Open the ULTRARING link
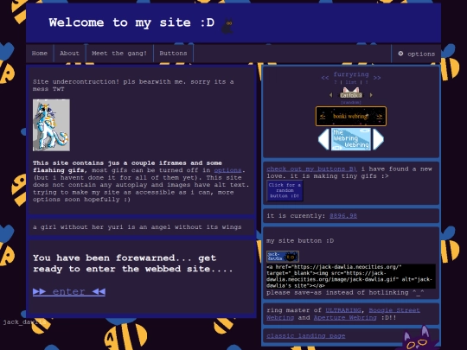 tap(343, 310)
